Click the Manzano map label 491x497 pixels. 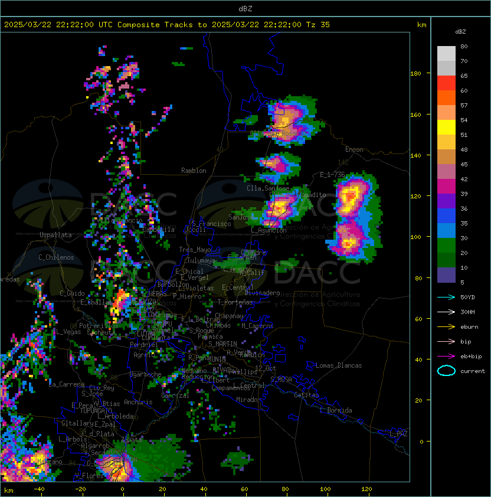[50, 462]
